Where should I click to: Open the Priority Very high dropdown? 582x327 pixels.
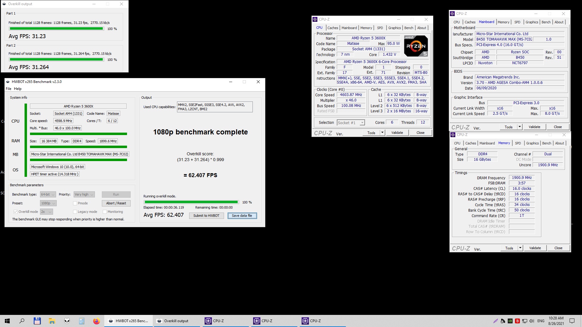tap(84, 194)
